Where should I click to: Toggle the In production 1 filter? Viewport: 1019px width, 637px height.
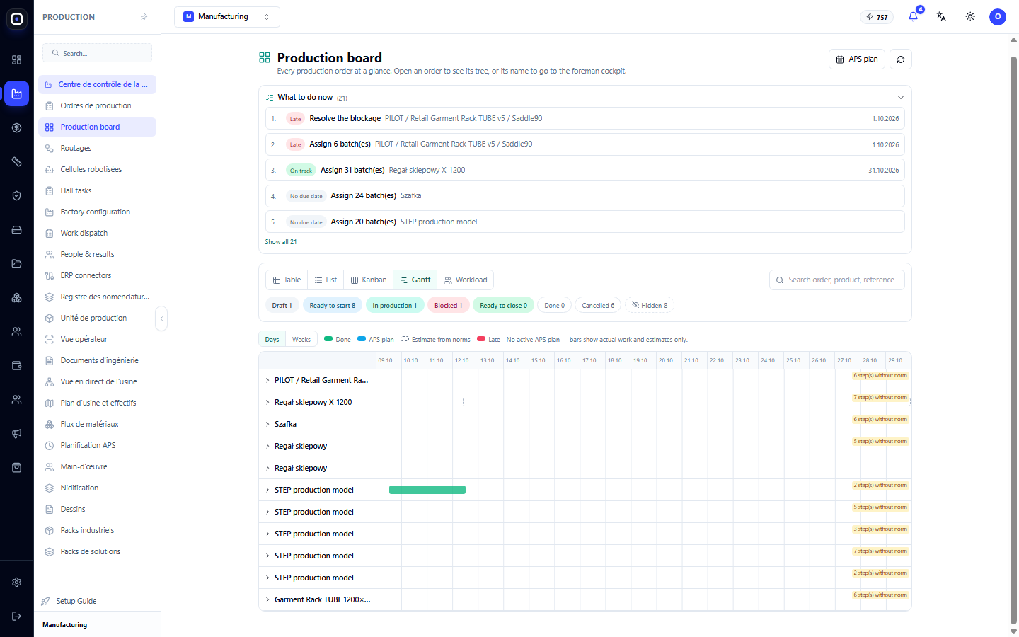point(395,306)
